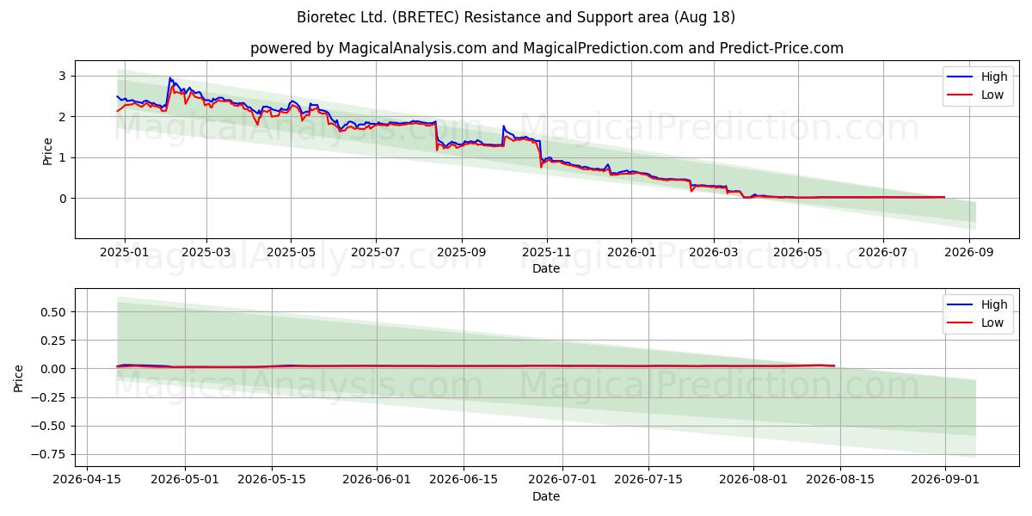Click the '2025-11' date tick label

[x=547, y=253]
